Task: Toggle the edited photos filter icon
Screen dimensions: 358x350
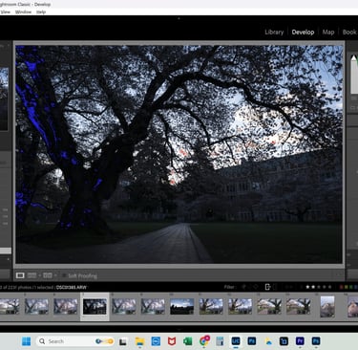Action: pos(267,287)
